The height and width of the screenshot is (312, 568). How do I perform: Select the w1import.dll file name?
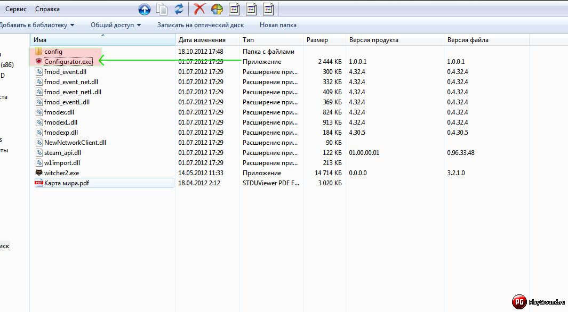click(62, 163)
